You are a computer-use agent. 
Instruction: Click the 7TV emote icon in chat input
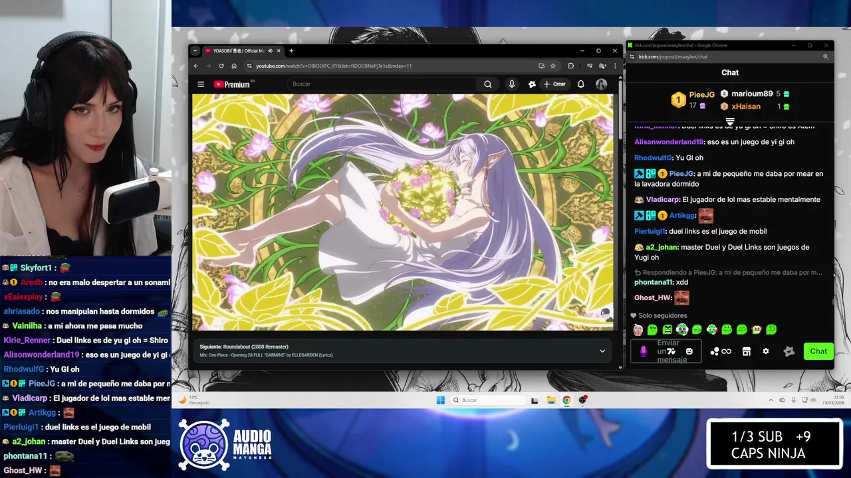(671, 351)
